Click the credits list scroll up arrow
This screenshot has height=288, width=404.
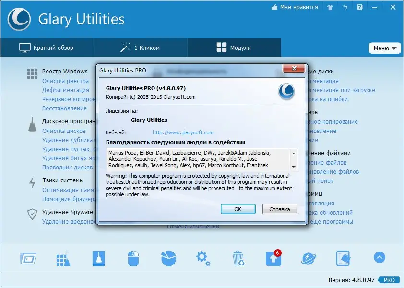(x=294, y=153)
